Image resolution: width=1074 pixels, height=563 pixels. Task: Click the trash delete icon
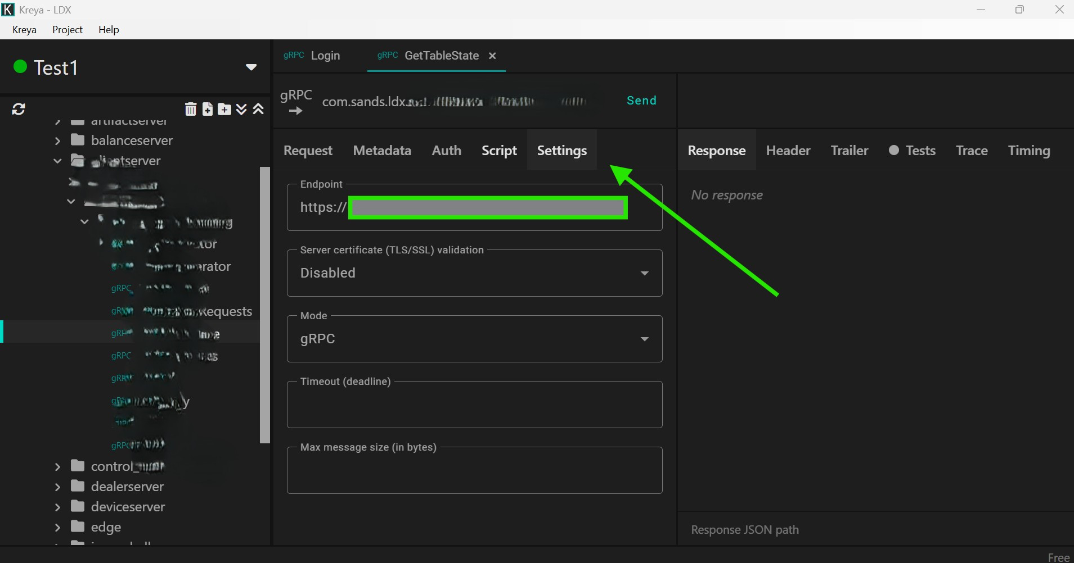point(191,109)
